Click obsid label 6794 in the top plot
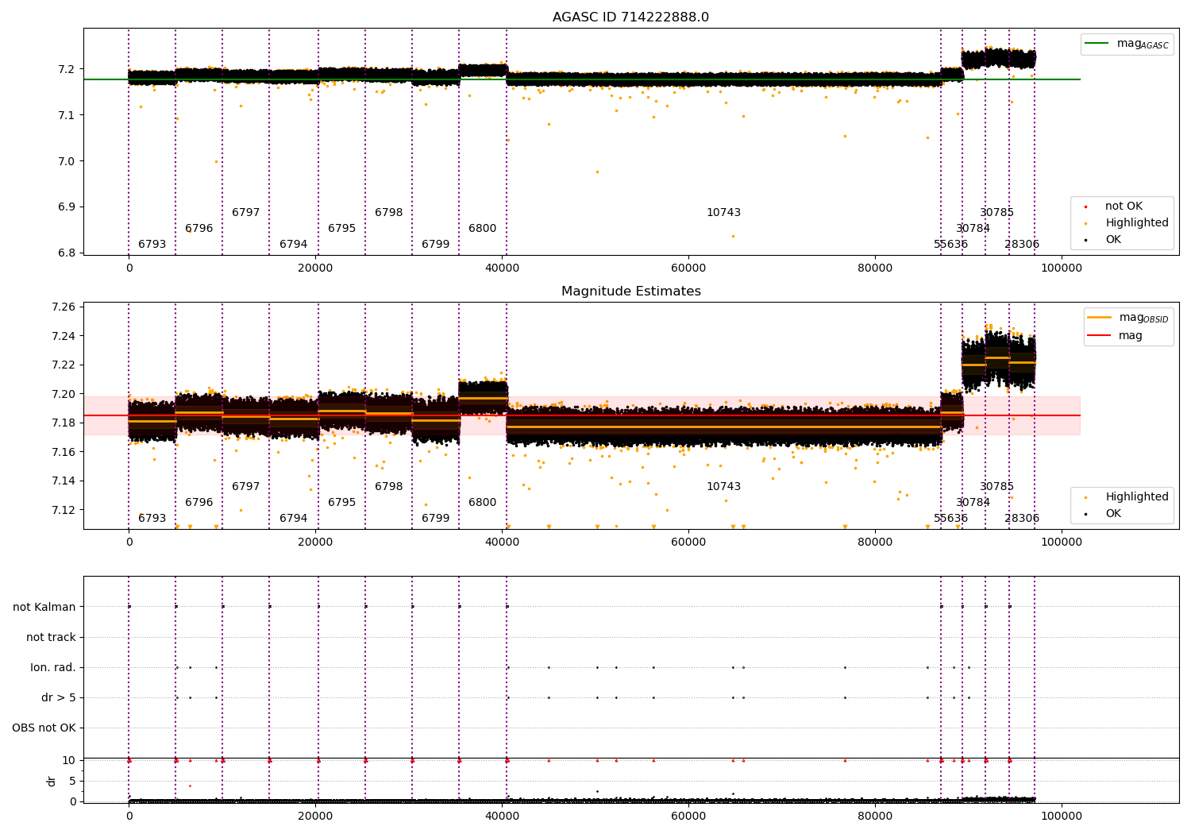This screenshot has width=1191, height=834. click(x=294, y=245)
